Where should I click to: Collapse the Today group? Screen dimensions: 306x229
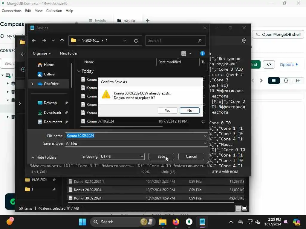[79, 71]
